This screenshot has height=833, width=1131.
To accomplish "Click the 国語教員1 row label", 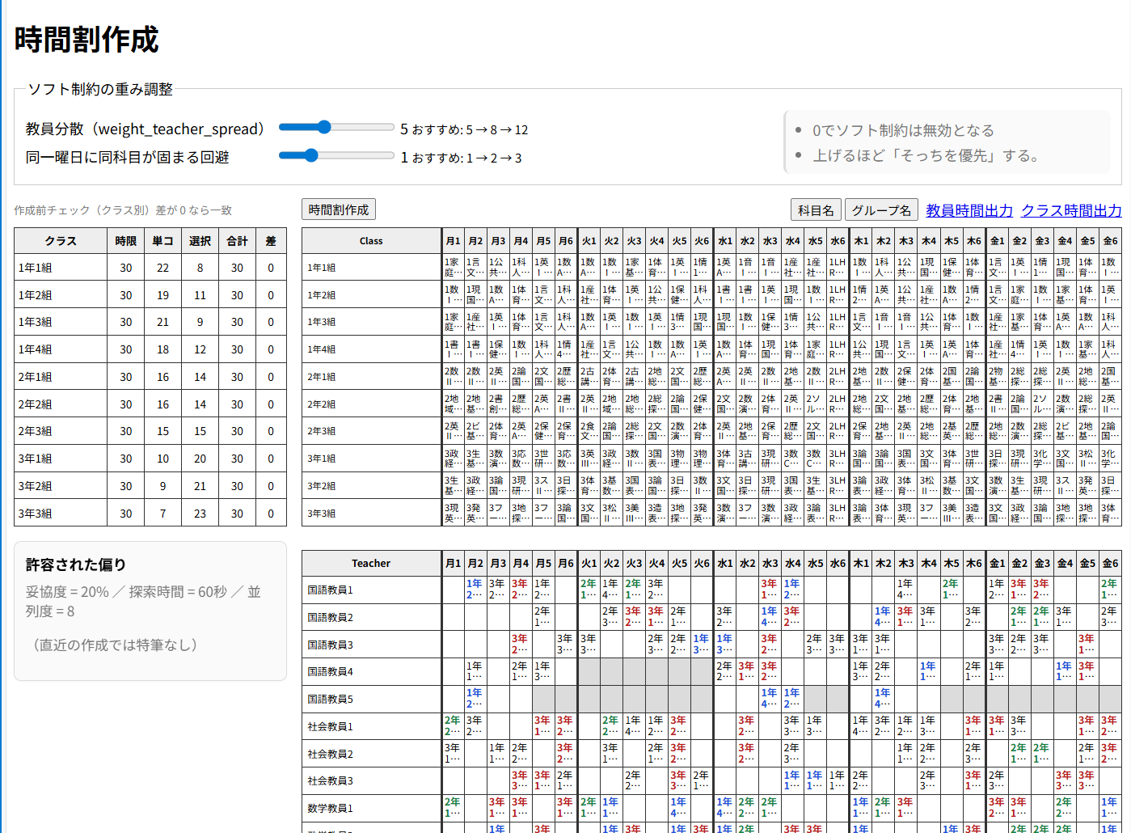I will (x=330, y=590).
